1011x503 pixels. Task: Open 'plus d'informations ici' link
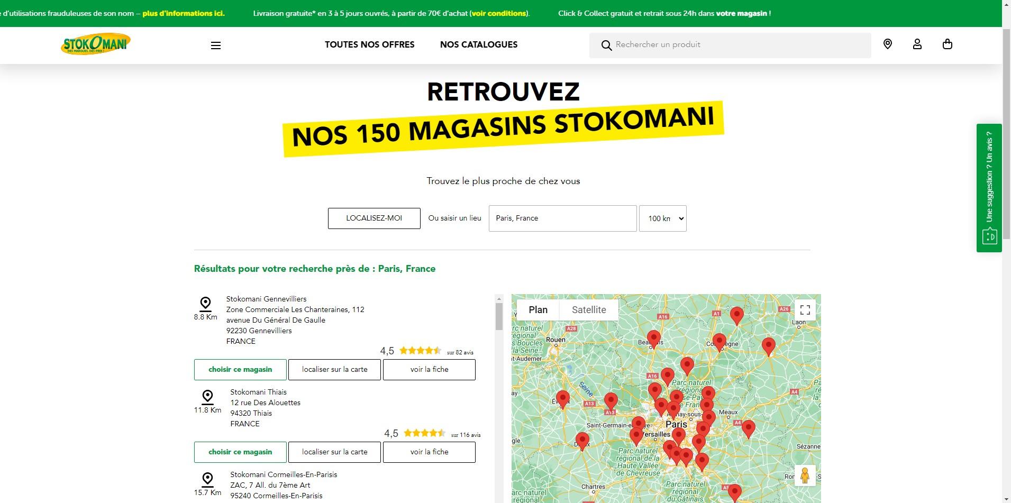click(x=184, y=13)
